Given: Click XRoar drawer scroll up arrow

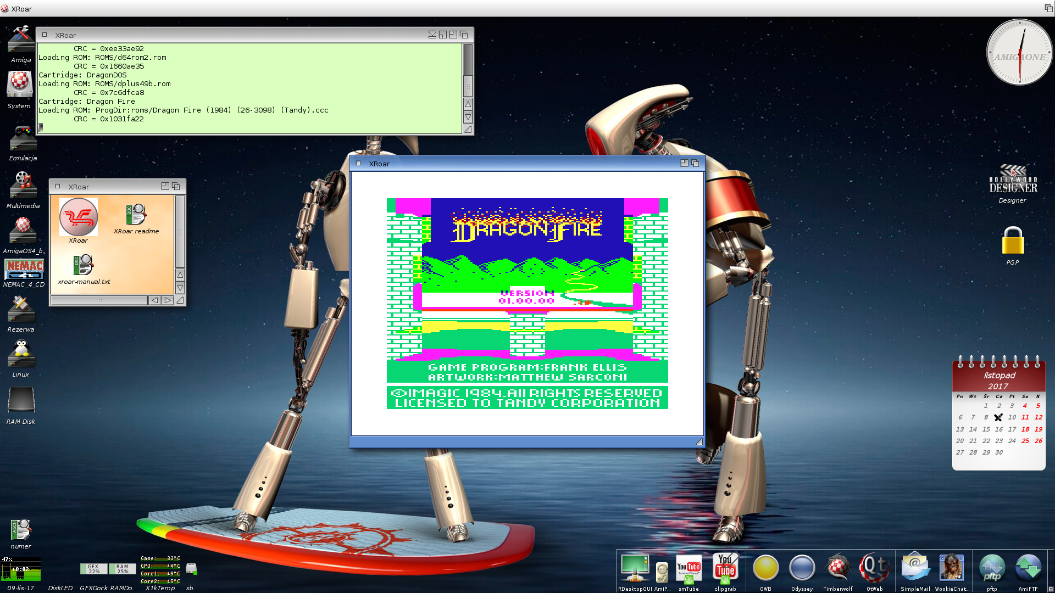Looking at the screenshot, I should [x=180, y=275].
